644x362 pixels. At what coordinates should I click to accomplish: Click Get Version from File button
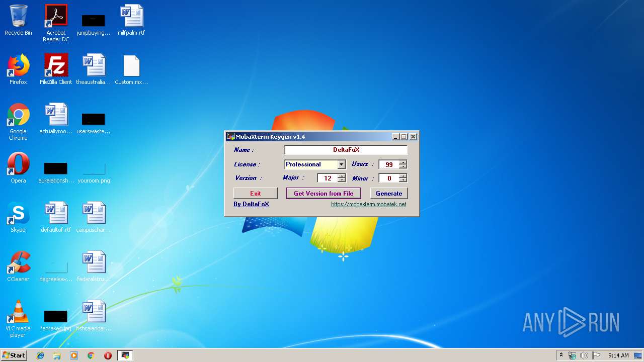click(x=324, y=194)
